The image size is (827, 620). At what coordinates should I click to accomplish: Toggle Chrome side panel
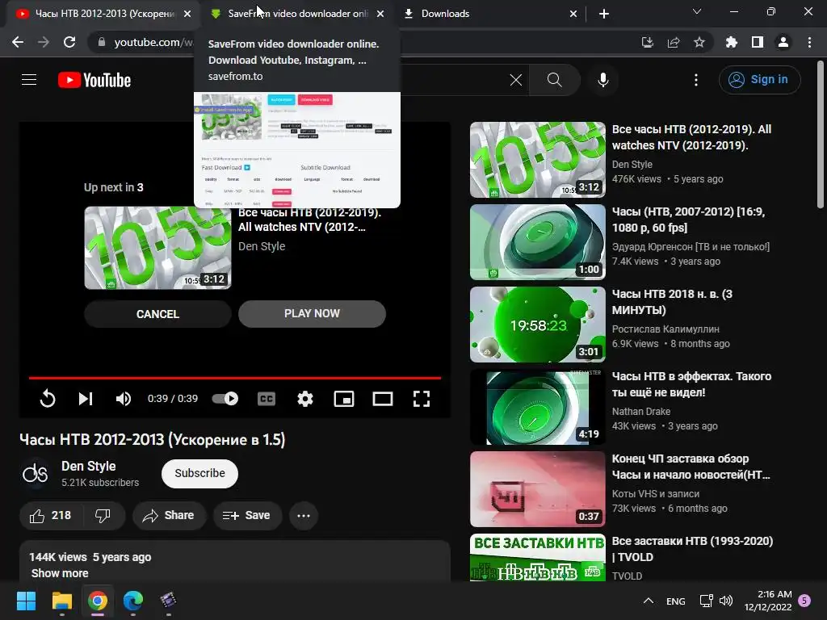758,42
